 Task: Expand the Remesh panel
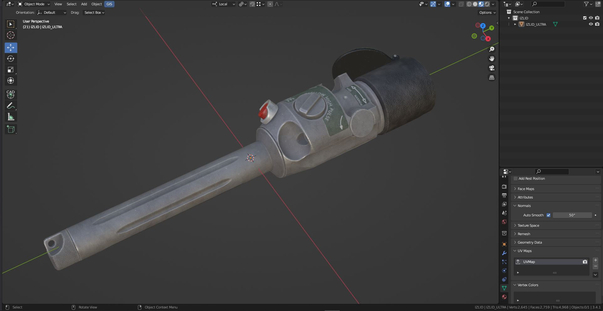point(556,234)
